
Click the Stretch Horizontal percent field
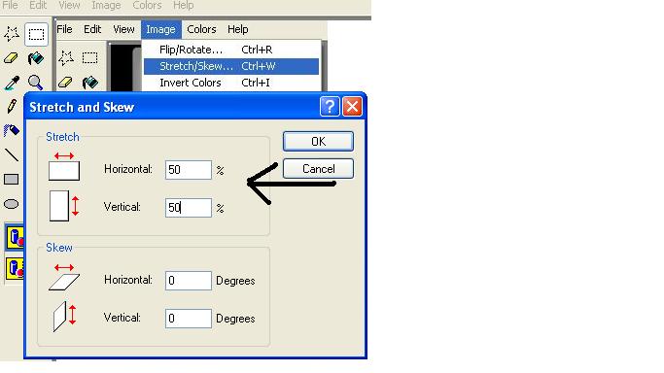coord(189,170)
